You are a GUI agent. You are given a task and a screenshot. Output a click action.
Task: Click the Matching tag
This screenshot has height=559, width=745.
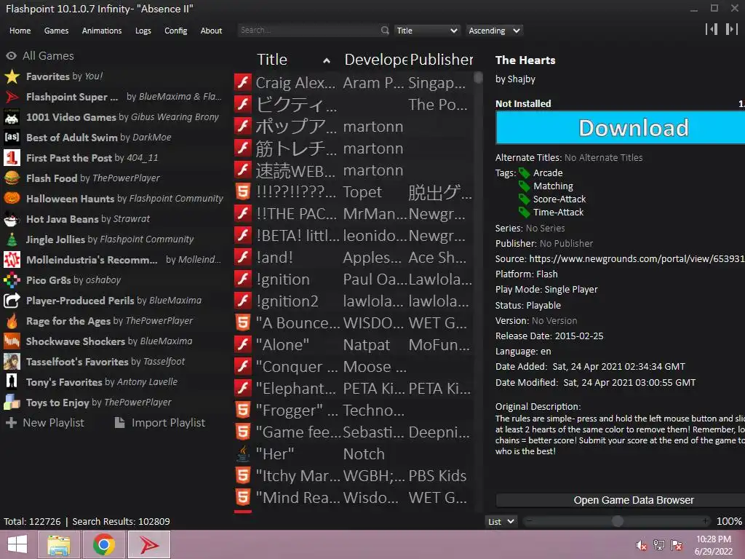pyautogui.click(x=553, y=186)
